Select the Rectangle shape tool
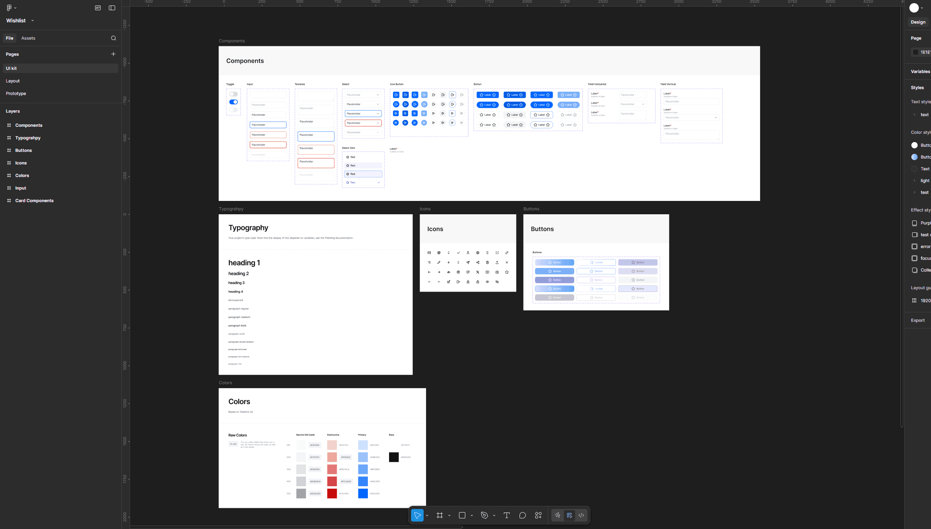The image size is (931, 529). 462,515
